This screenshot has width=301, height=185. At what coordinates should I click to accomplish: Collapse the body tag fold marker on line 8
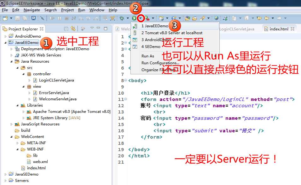click(x=125, y=80)
